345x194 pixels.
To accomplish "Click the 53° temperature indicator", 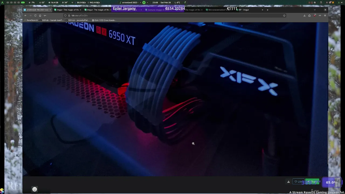I will click(x=42, y=2).
